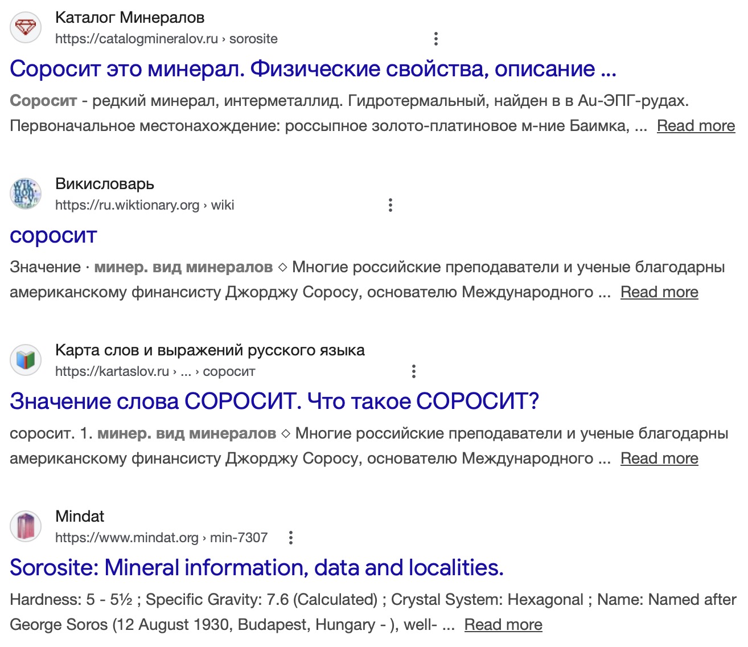748x647 pixels.
Task: Show more options for mindat.org result
Action: [291, 538]
